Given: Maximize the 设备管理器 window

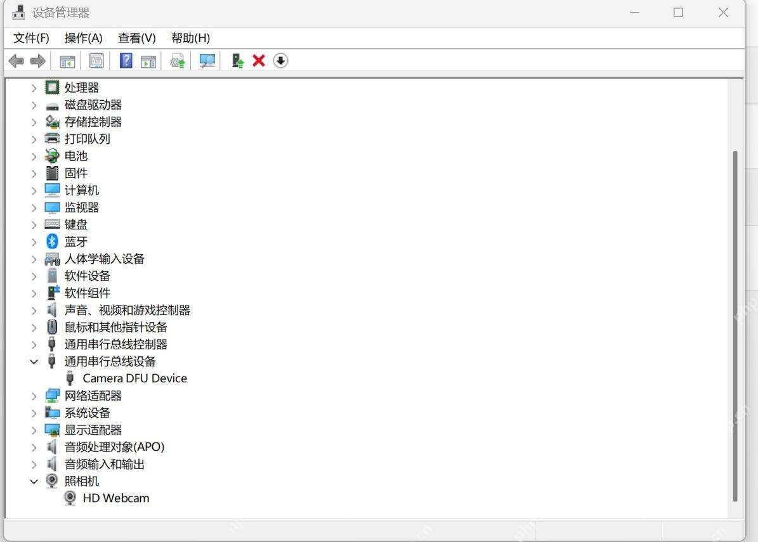Looking at the screenshot, I should click(678, 13).
